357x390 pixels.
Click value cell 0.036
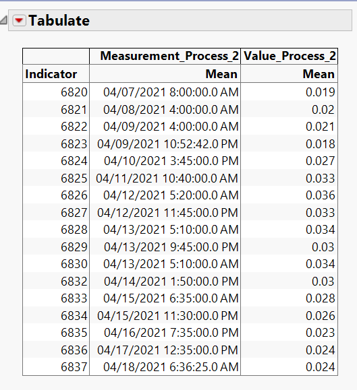click(x=320, y=195)
